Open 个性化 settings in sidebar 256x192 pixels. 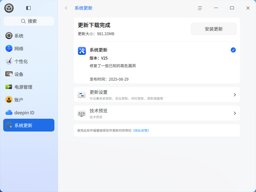(x=29, y=61)
